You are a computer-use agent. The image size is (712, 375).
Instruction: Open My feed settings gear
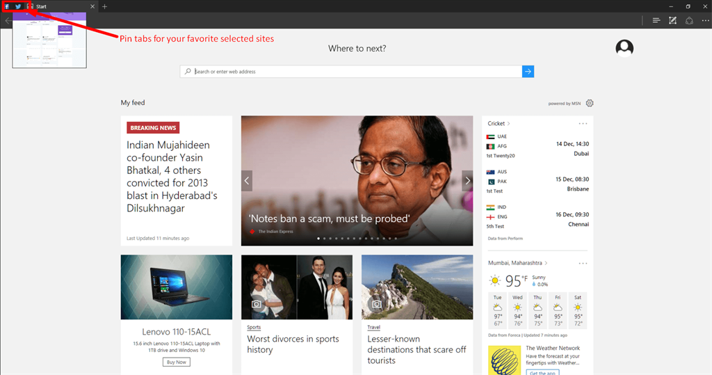[x=590, y=103]
